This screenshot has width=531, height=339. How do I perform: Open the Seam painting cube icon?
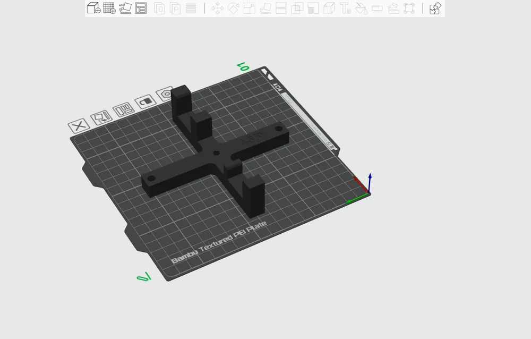[x=329, y=8]
